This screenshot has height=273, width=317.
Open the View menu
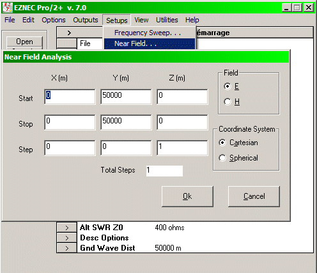click(141, 20)
